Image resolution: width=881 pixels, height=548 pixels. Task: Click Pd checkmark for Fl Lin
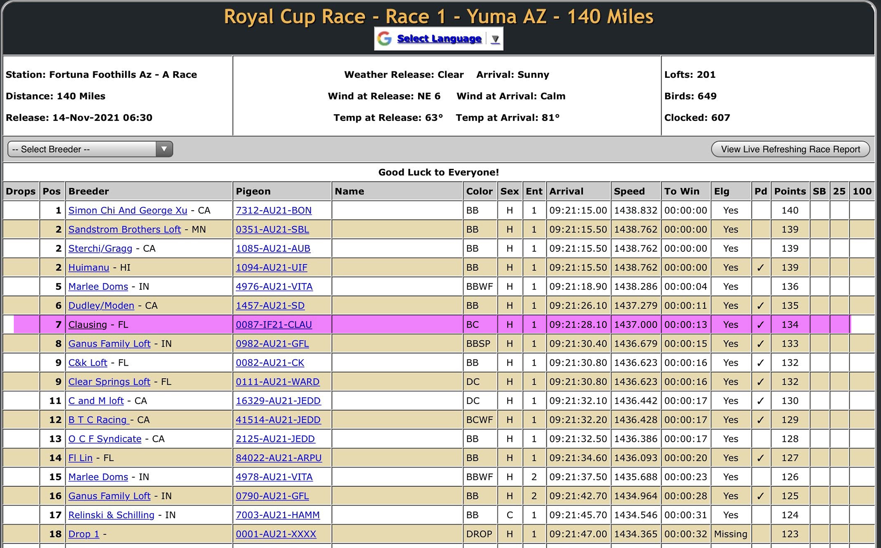(760, 458)
